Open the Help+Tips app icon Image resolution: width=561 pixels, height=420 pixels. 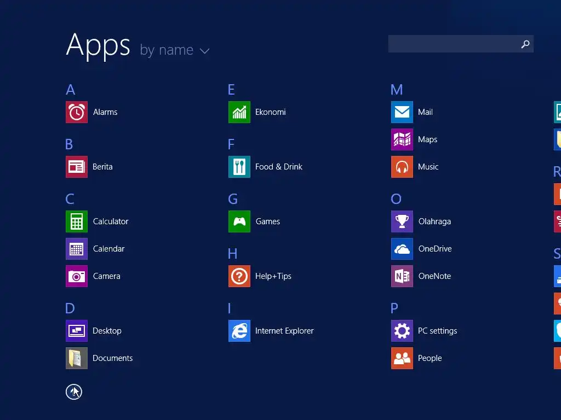[x=239, y=276]
